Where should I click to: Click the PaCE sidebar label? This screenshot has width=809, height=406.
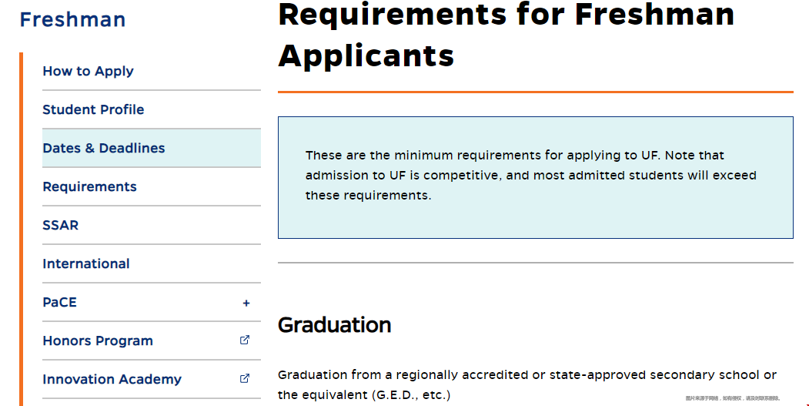click(x=59, y=302)
